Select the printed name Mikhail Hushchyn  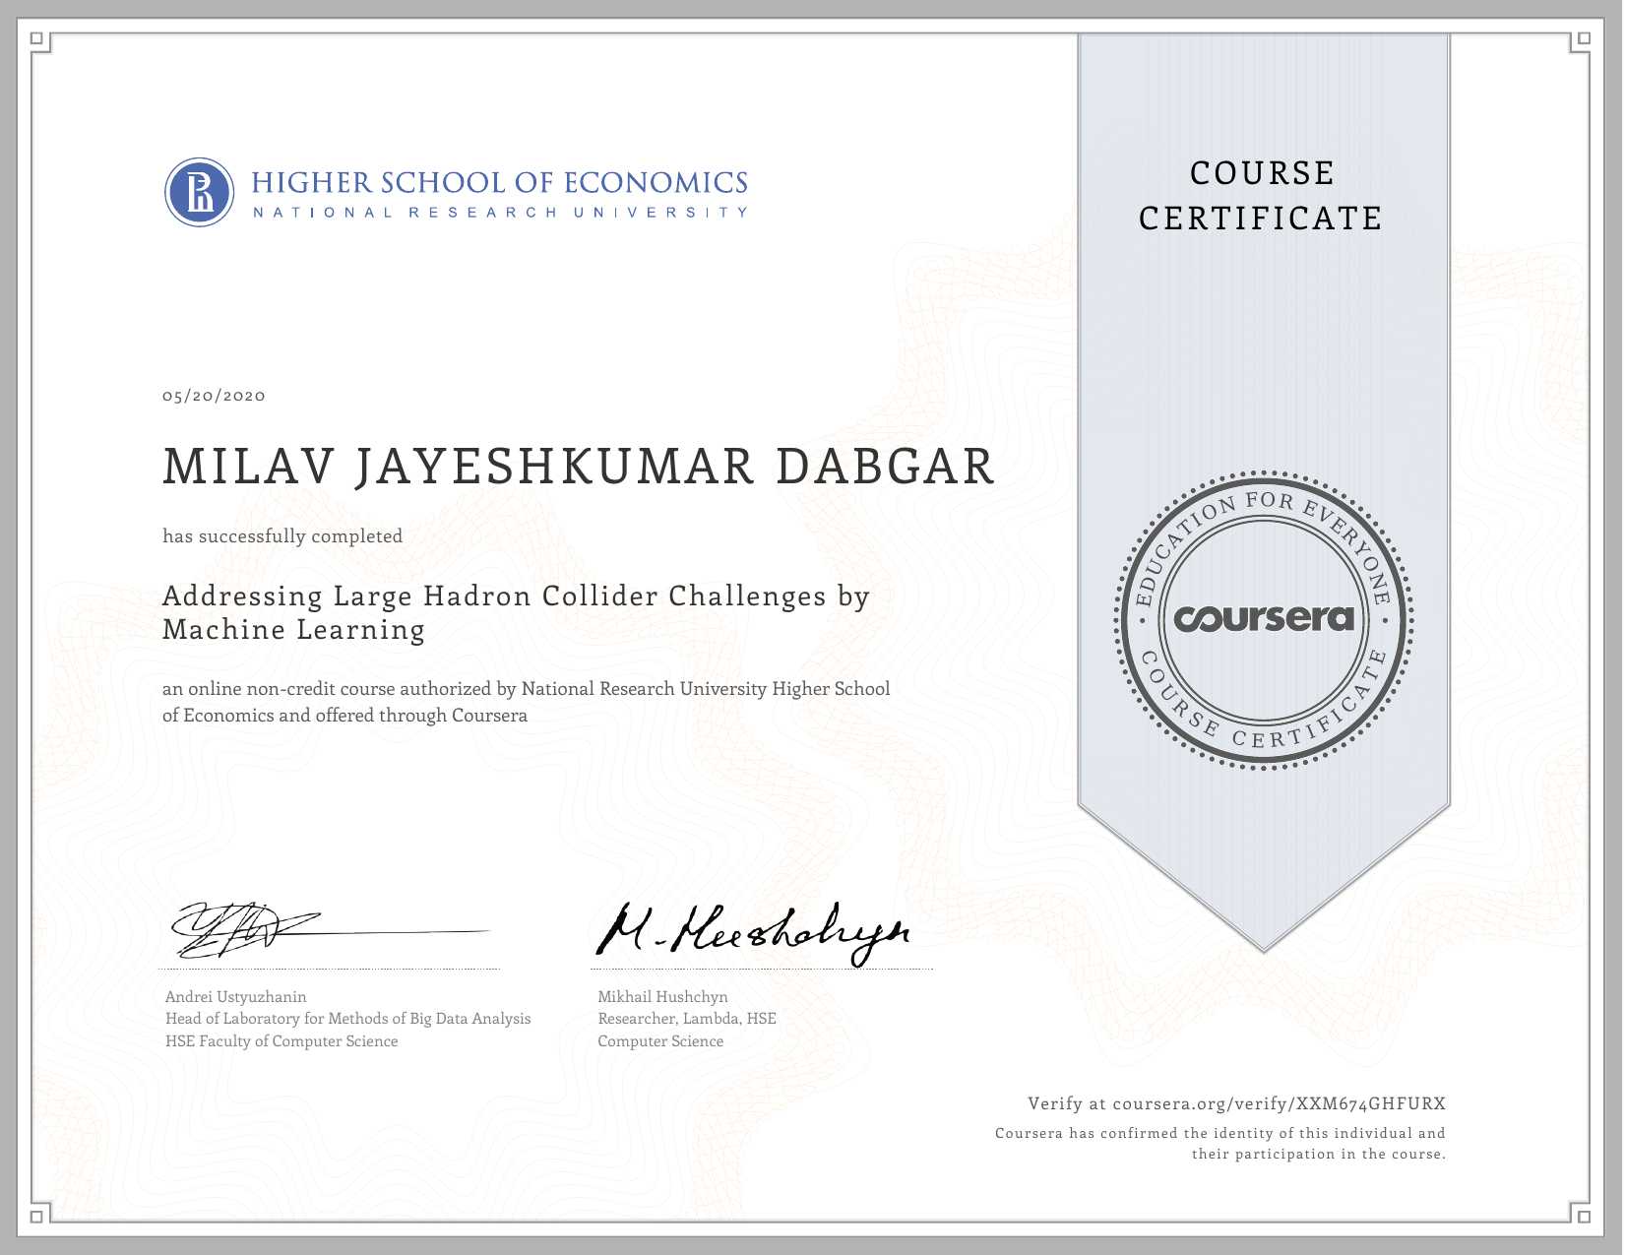(x=662, y=996)
